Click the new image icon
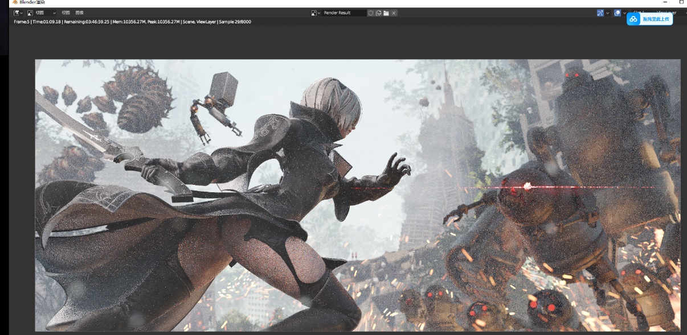The width and height of the screenshot is (687, 335). point(378,13)
